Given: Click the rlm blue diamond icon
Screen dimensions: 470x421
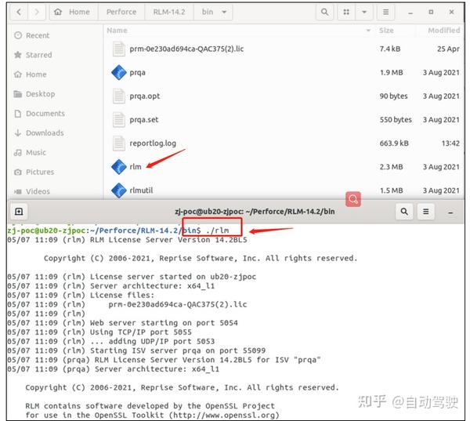Looking at the screenshot, I should pyautogui.click(x=119, y=167).
